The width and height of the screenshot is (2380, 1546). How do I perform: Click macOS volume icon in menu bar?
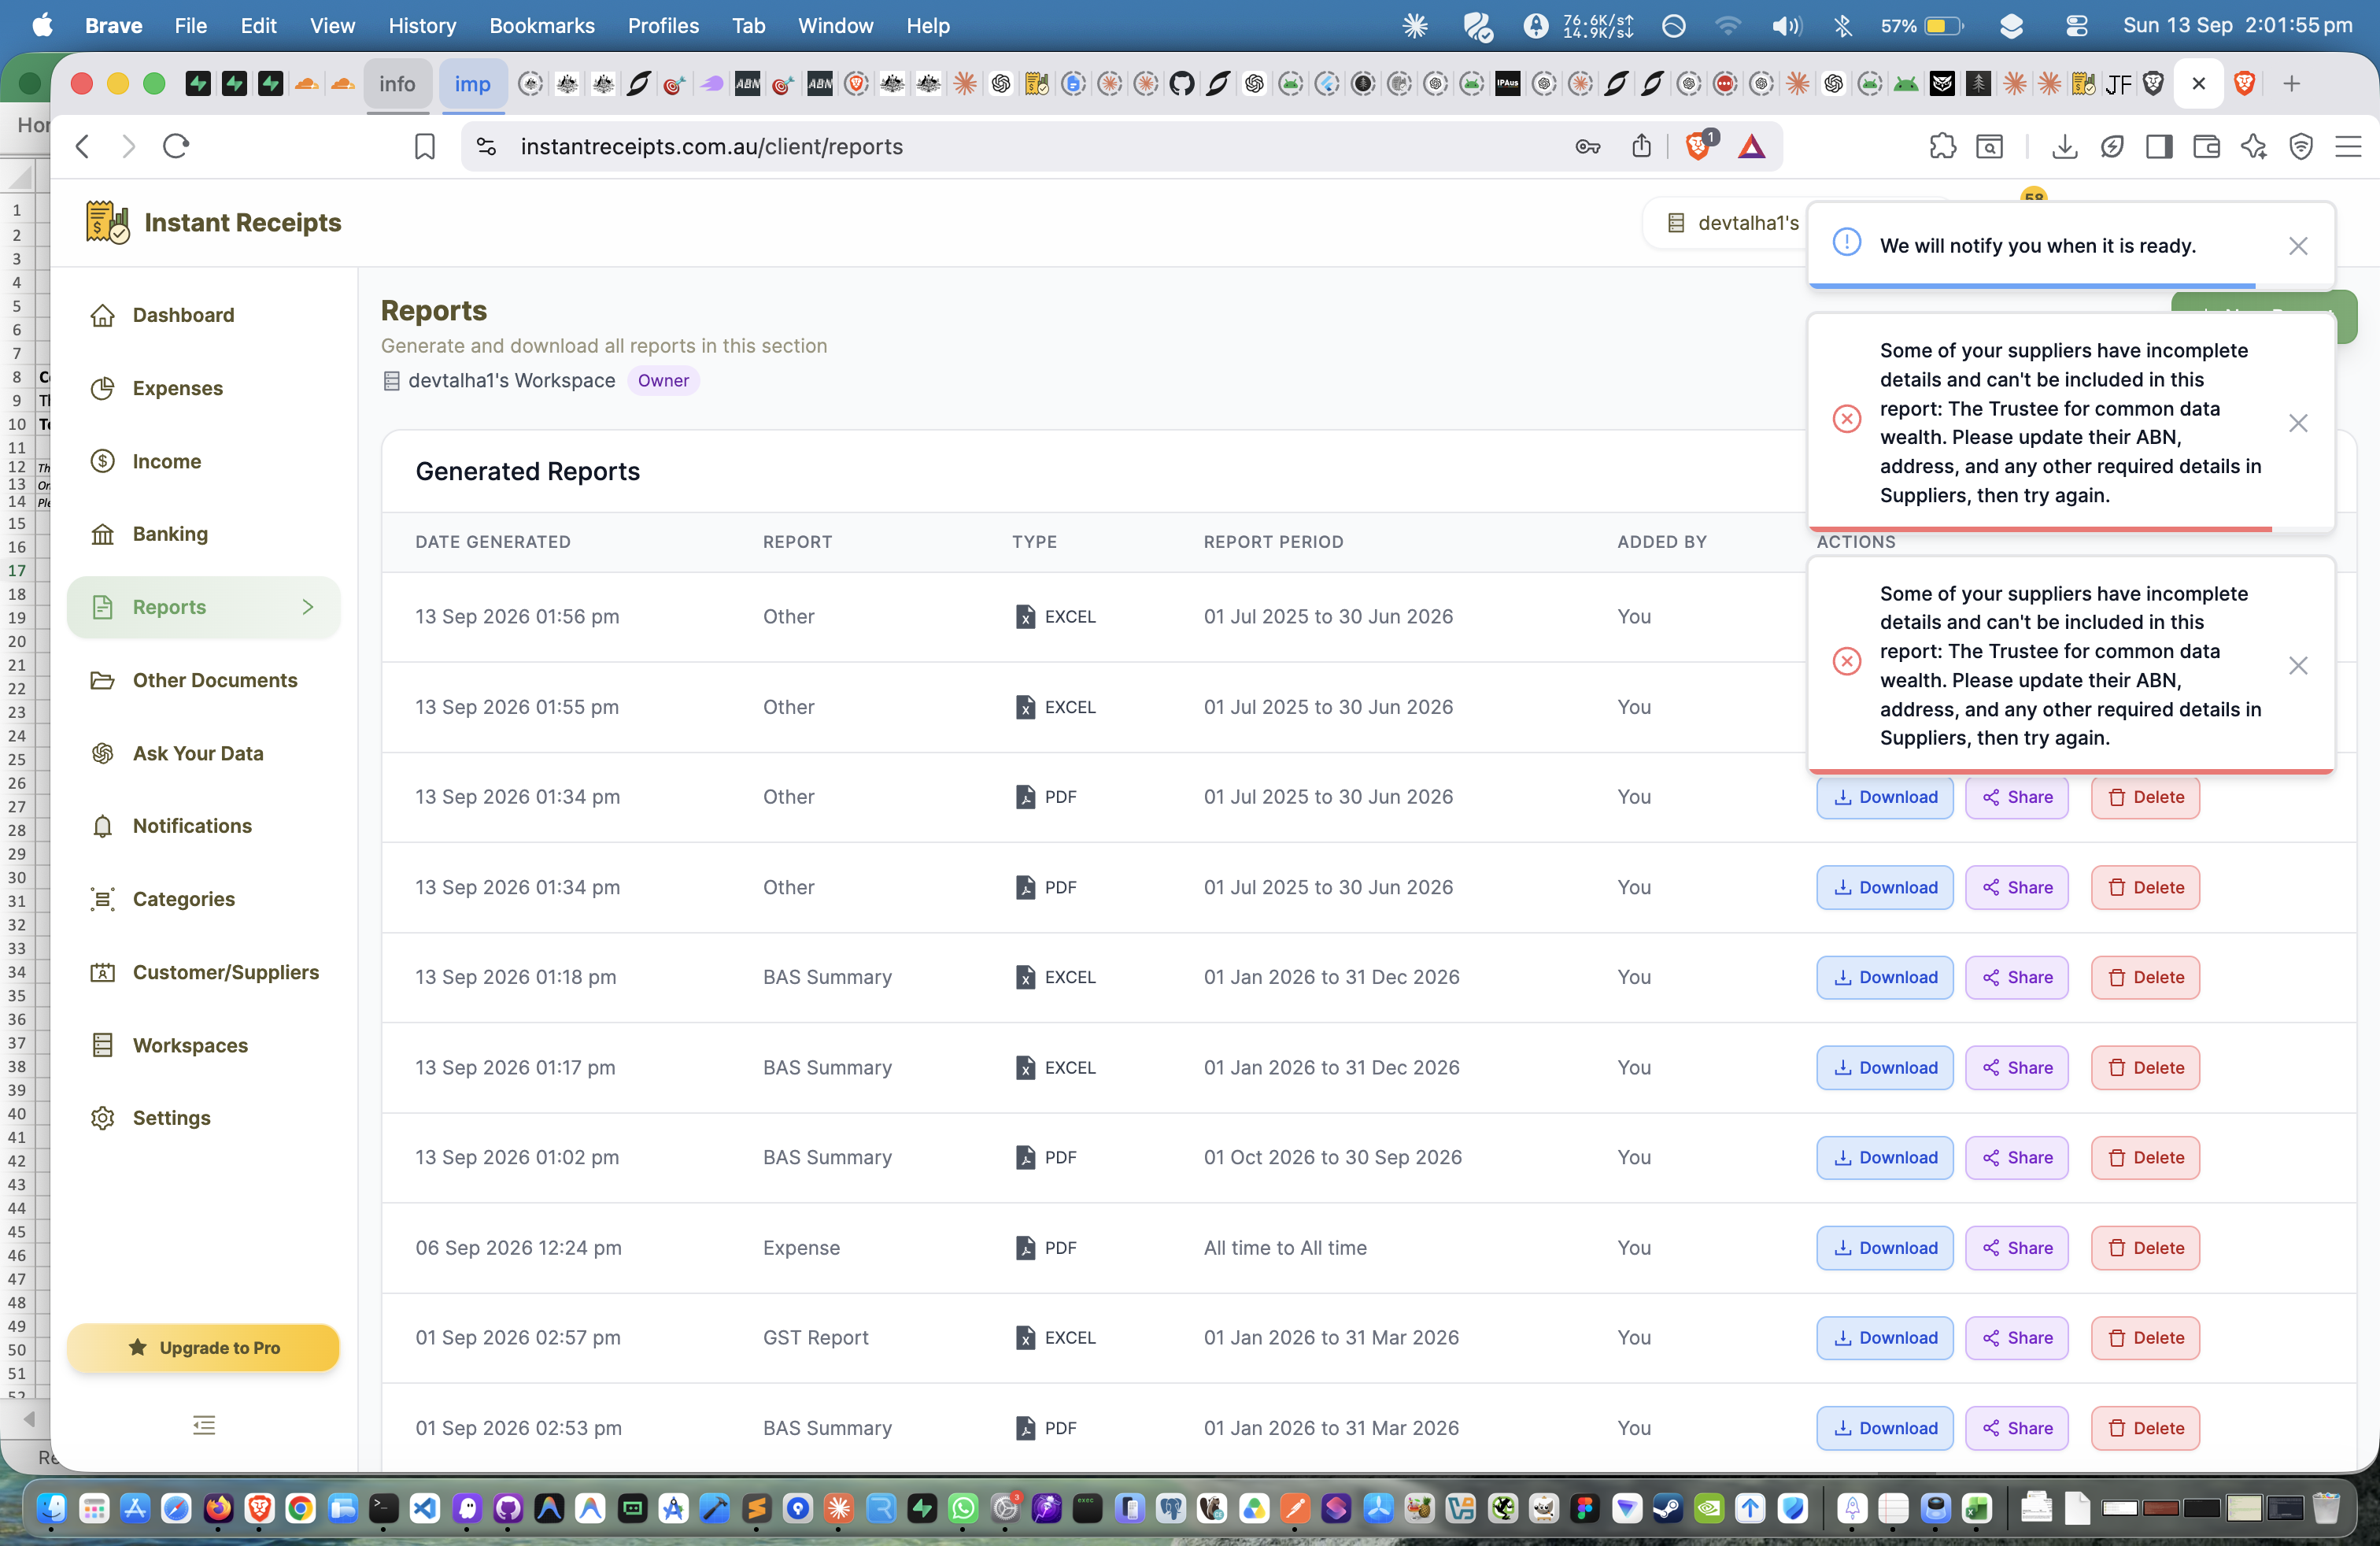(x=1786, y=26)
